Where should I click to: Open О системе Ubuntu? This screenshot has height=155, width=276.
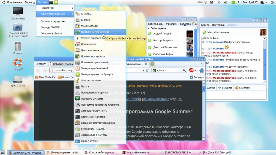(x=55, y=33)
